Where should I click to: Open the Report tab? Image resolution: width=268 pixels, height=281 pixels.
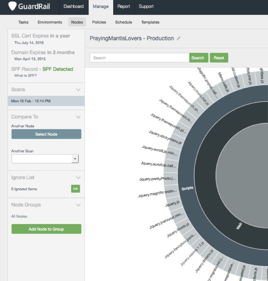click(x=124, y=6)
